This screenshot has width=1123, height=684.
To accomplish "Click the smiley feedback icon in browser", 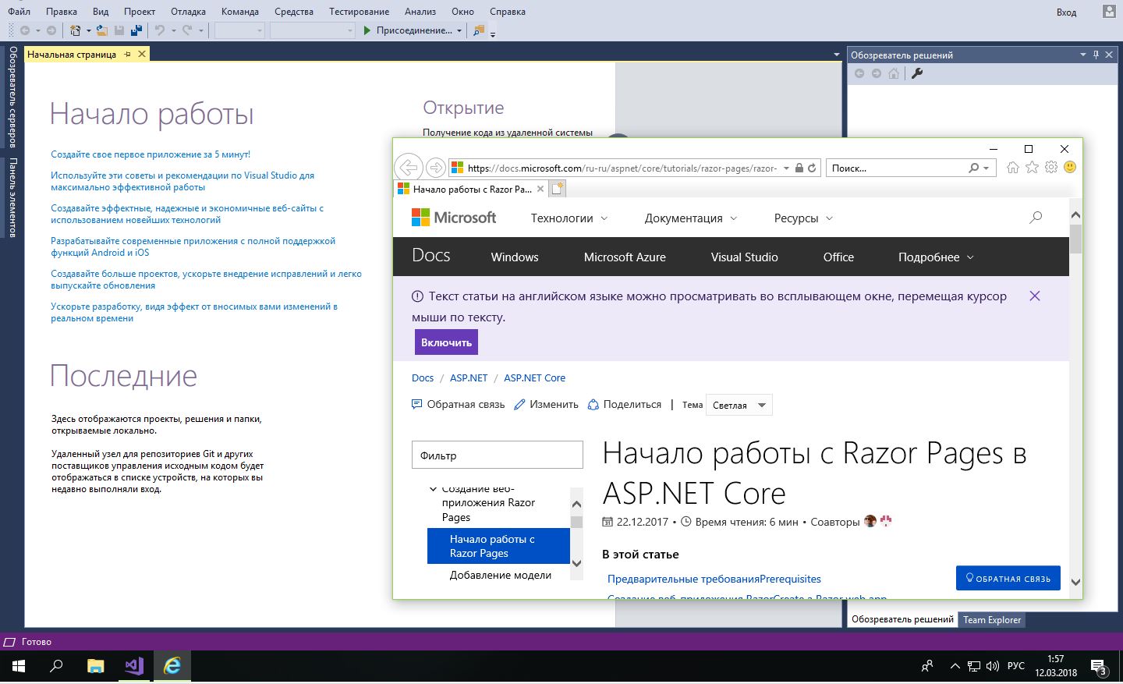I will 1070,167.
